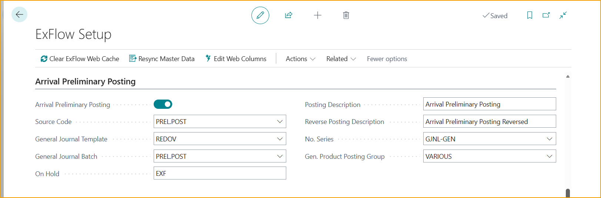The width and height of the screenshot is (601, 198).
Task: Click the On Hold input field
Action: coord(220,173)
